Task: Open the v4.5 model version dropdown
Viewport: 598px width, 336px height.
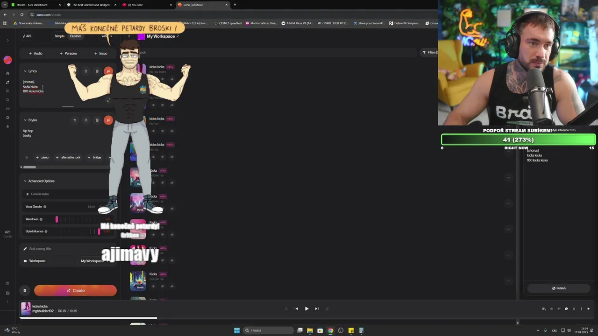Action: click(x=107, y=36)
